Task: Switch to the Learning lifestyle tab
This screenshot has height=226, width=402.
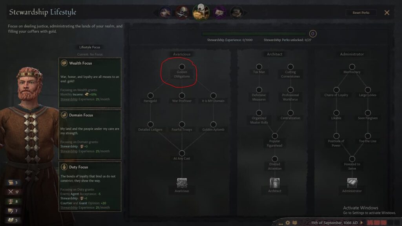Action: click(x=236, y=12)
